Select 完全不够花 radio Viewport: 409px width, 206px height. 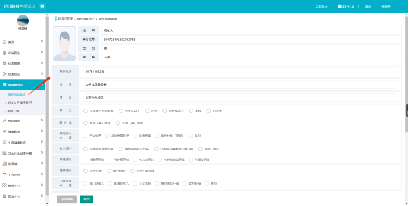click(200, 149)
